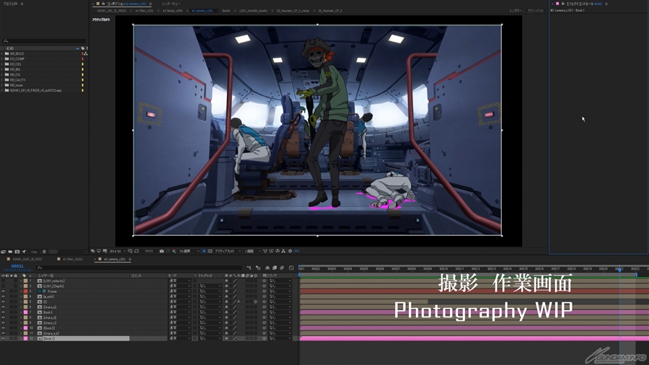Viewport: 649px width, 365px height.
Task: Hide the Book2 layer with its eye icon
Action: [x=3, y=327]
